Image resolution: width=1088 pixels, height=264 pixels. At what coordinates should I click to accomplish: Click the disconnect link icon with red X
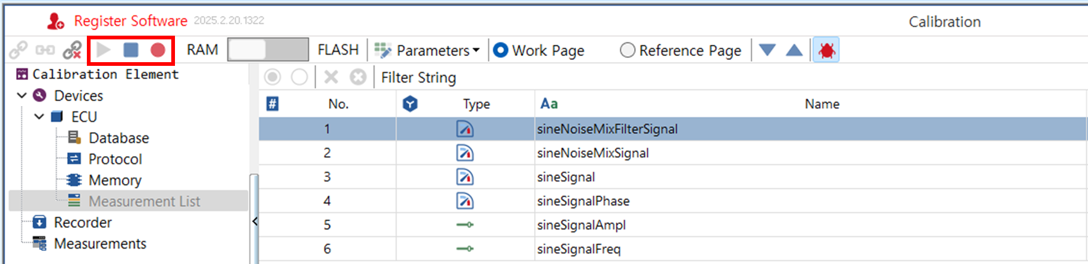coord(72,50)
